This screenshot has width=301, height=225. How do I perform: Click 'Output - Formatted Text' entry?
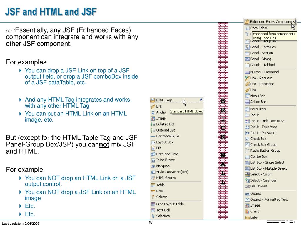267,199
